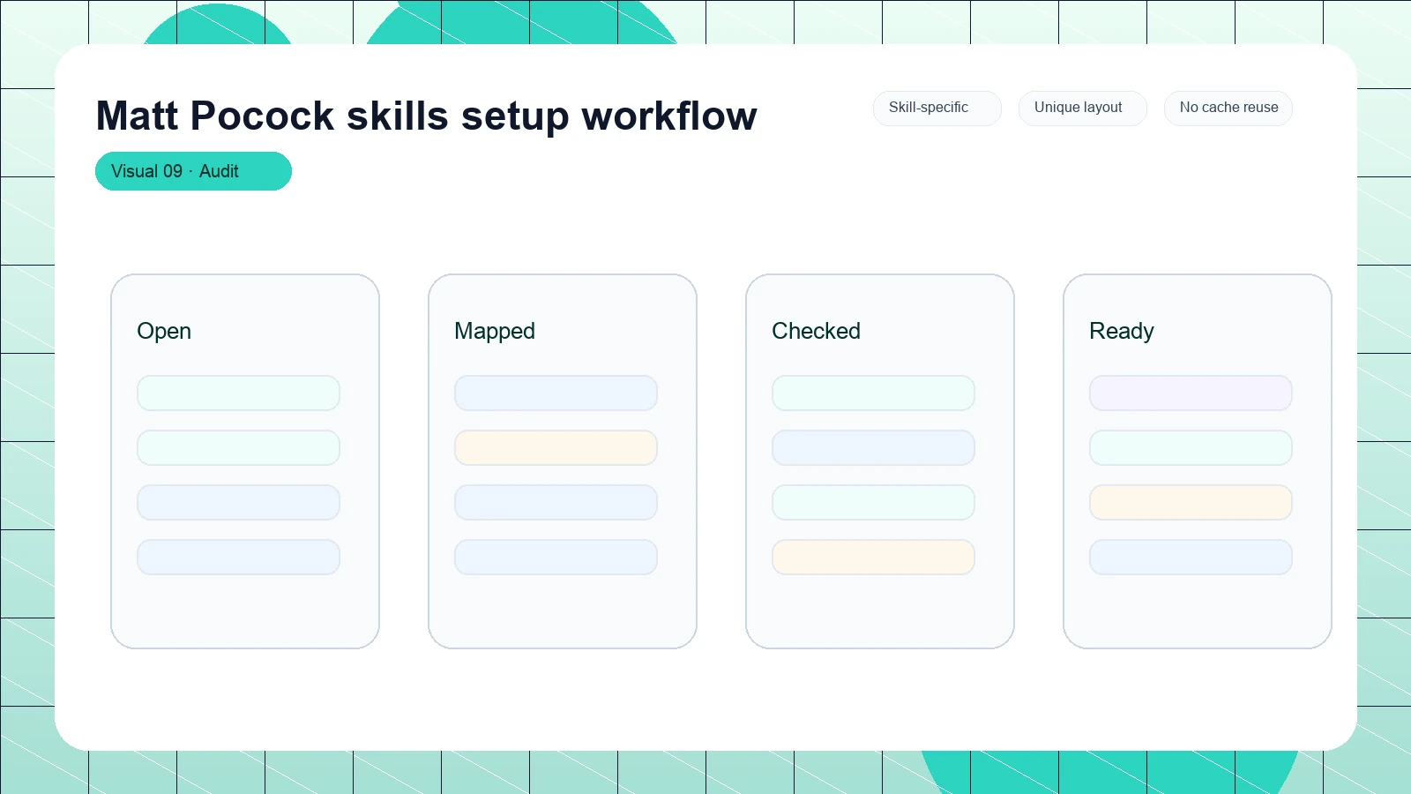Image resolution: width=1411 pixels, height=794 pixels.
Task: Select third item bar in Checked column
Action: click(x=873, y=502)
